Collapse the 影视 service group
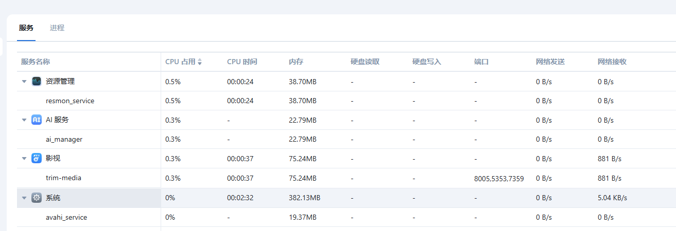The width and height of the screenshot is (676, 231). 24,158
